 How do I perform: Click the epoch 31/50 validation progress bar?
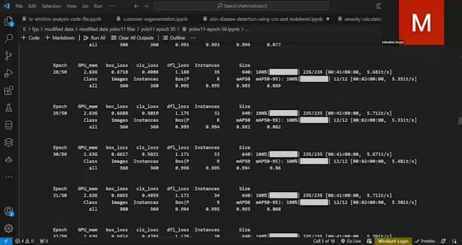pyautogui.click(x=314, y=202)
